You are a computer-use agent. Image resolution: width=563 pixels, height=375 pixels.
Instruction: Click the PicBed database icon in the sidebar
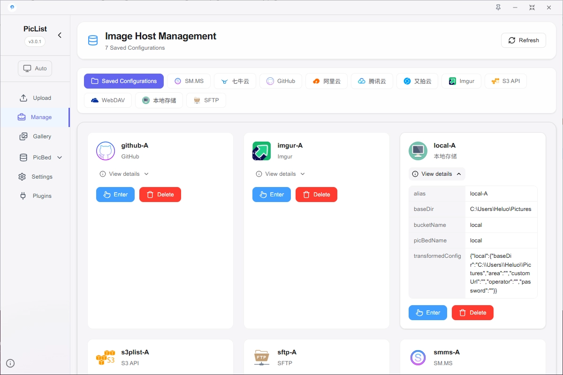tap(23, 157)
